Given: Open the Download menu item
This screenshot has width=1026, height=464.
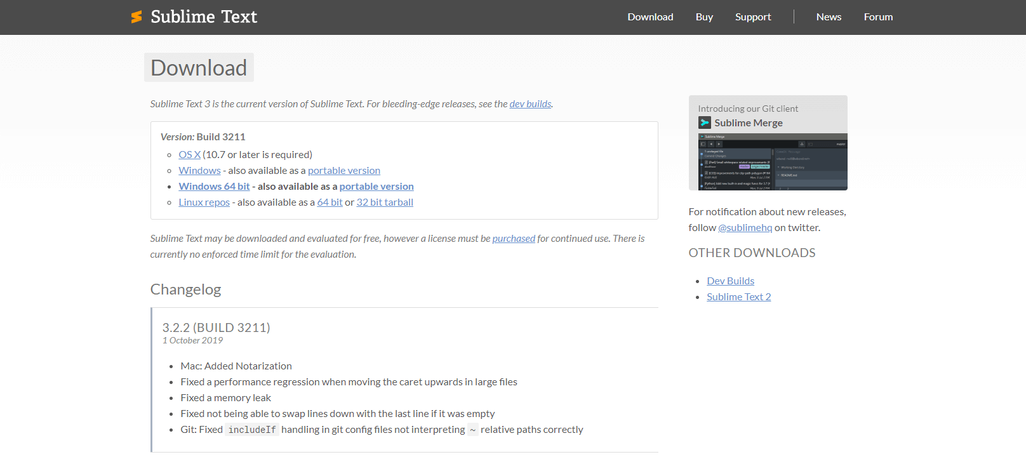Looking at the screenshot, I should coord(650,17).
